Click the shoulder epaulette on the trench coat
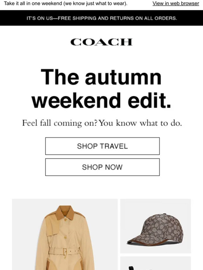This screenshot has height=270, width=203. (80, 215)
